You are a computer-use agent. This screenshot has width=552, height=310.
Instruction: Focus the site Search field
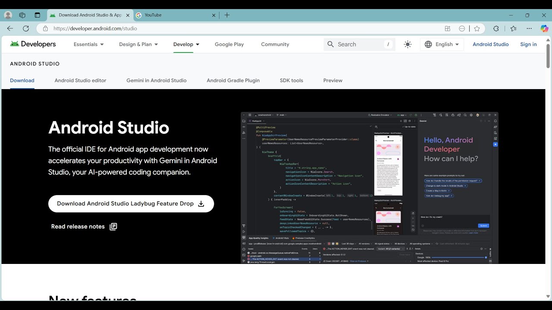[360, 44]
